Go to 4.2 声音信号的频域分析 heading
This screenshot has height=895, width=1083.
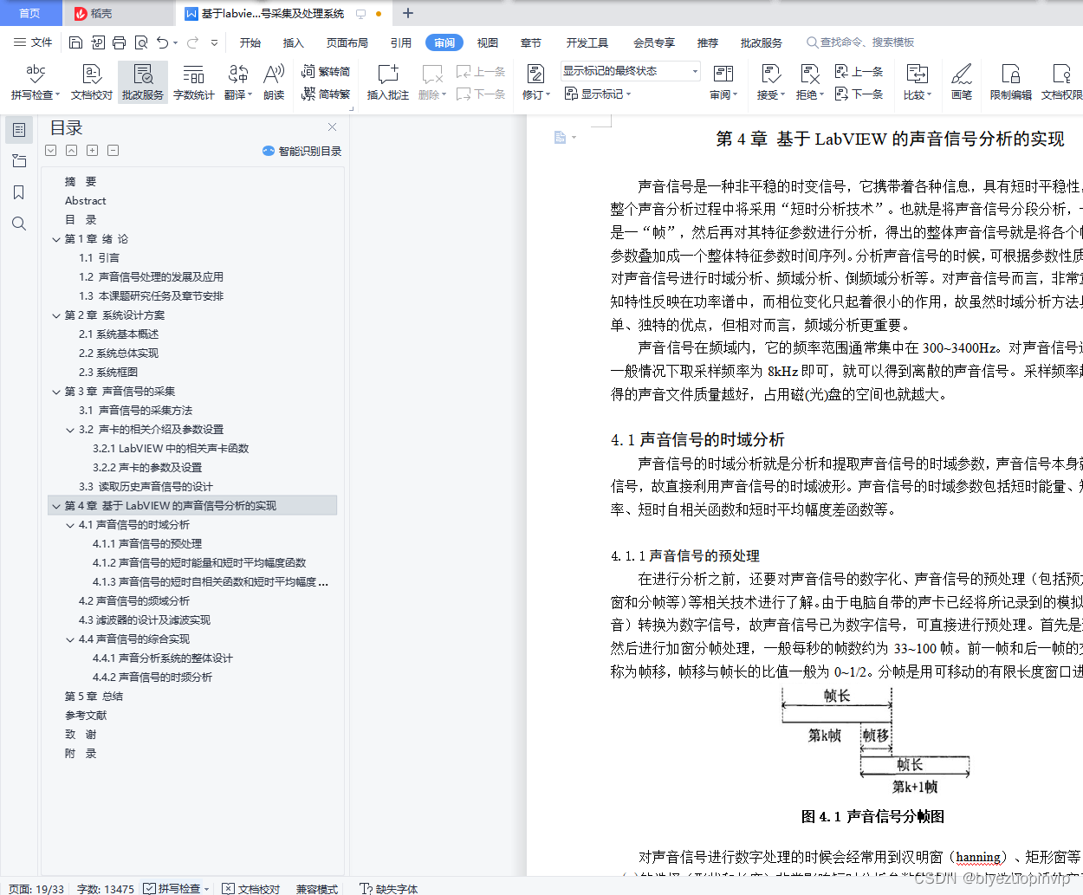[134, 601]
